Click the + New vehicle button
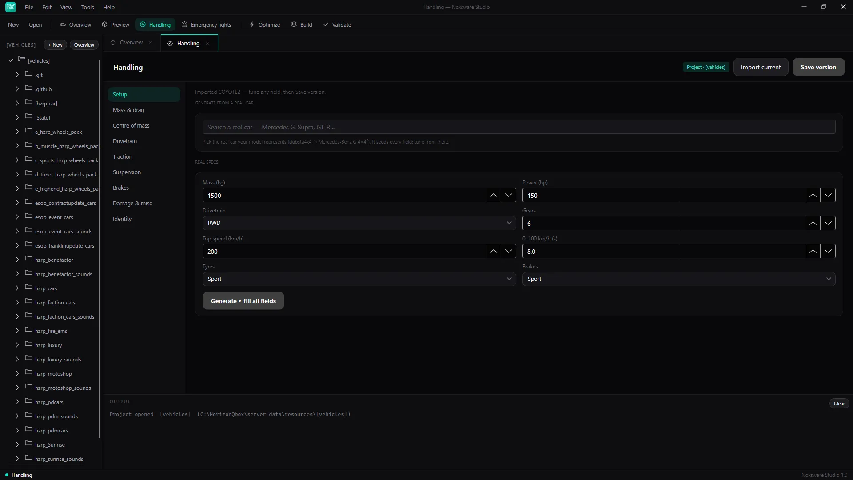Screen dimensions: 853x480 pyautogui.click(x=55, y=45)
